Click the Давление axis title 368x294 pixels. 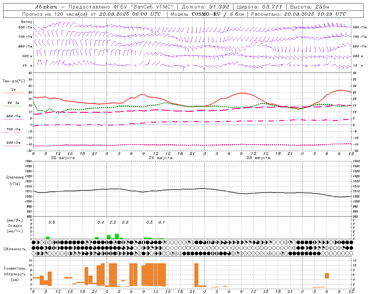15,177
